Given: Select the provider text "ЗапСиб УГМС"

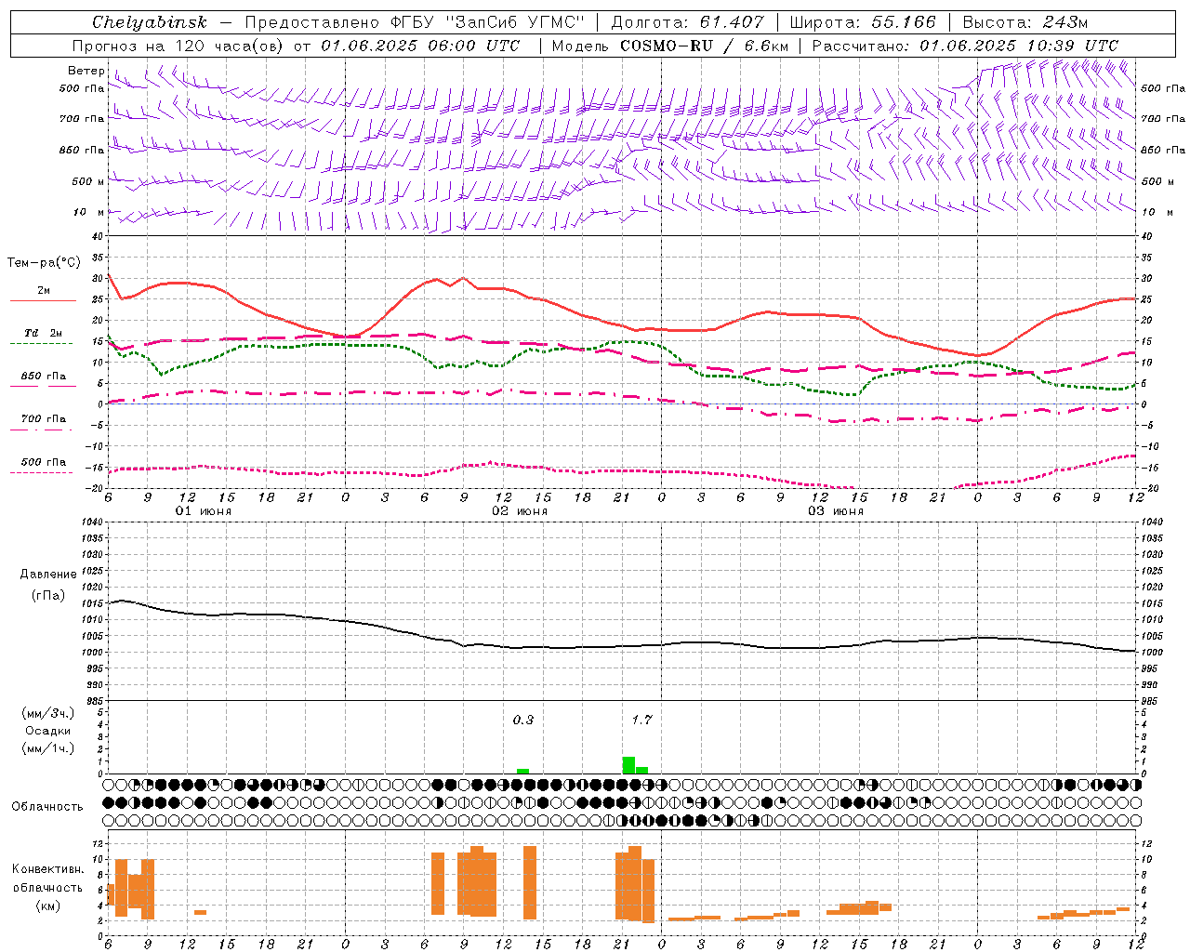Looking at the screenshot, I should 516,22.
